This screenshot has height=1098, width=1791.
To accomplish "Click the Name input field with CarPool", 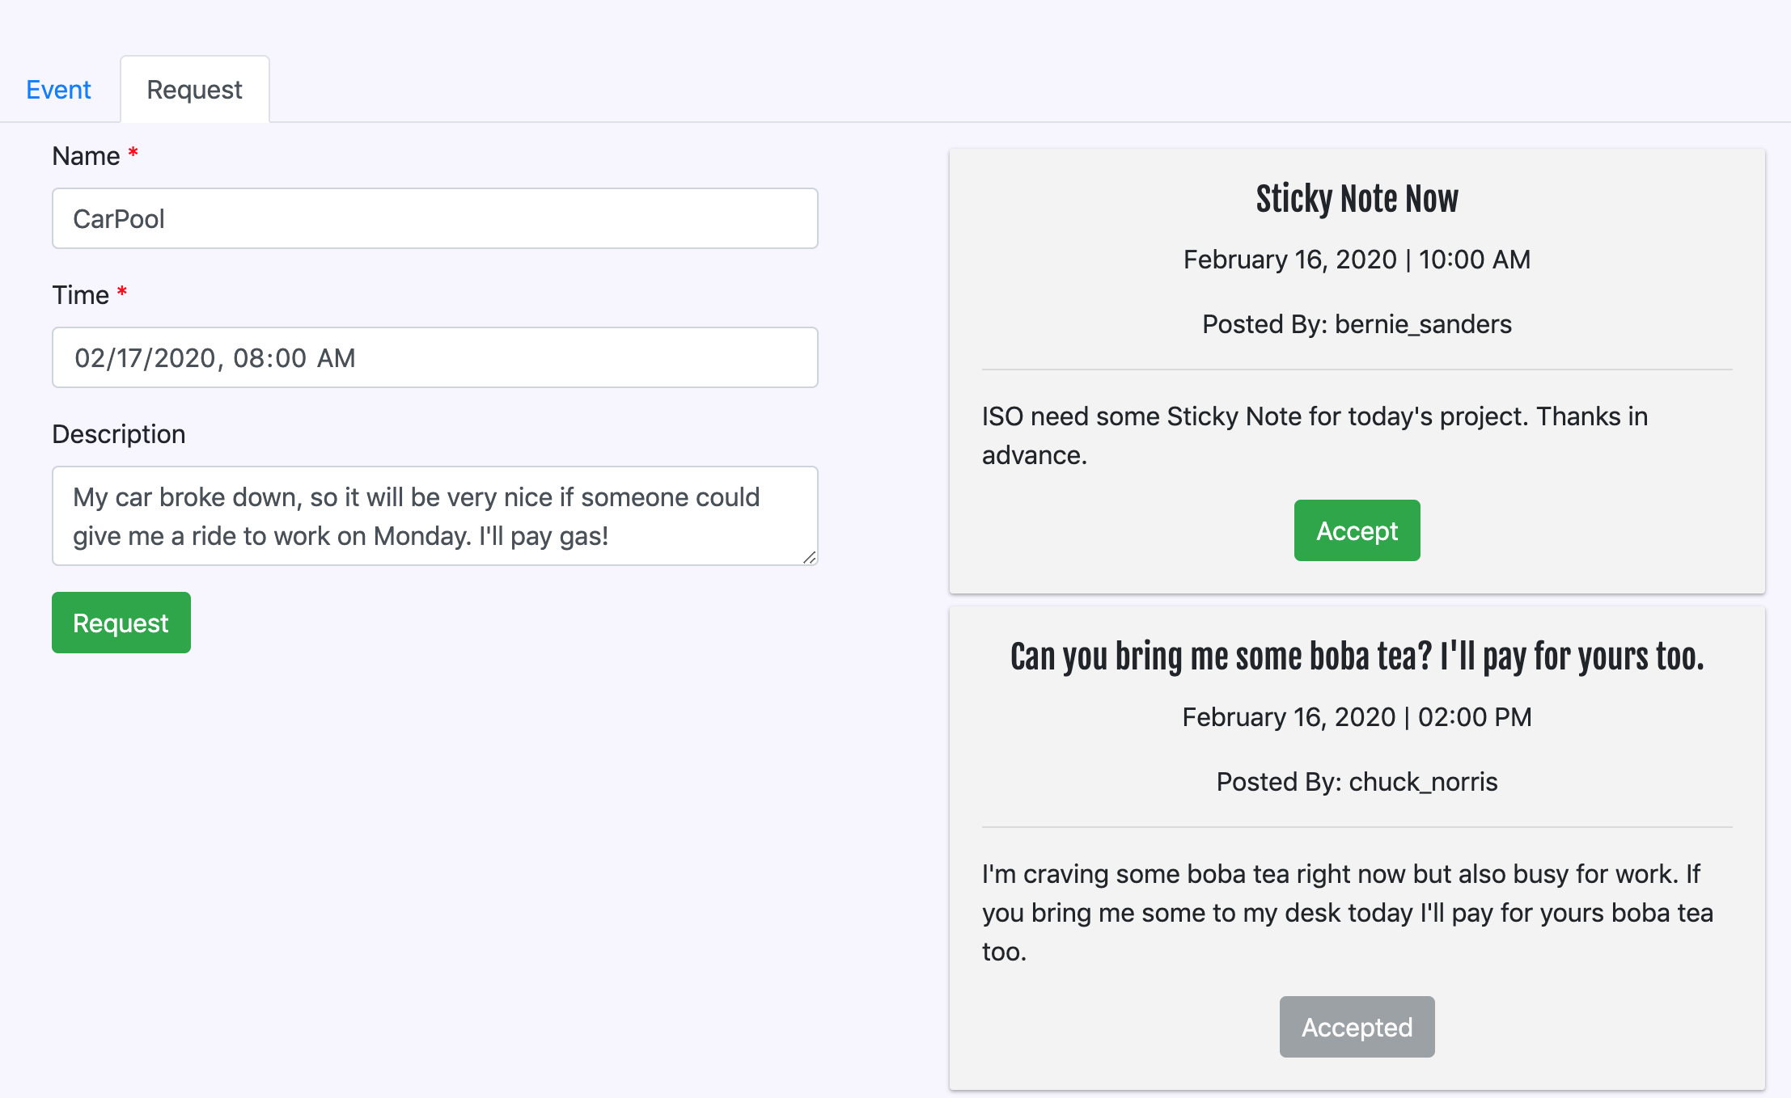I will coord(434,218).
